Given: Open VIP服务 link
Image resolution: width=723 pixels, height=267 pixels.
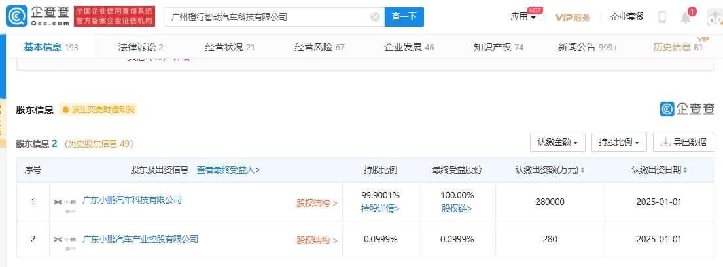Looking at the screenshot, I should [573, 18].
